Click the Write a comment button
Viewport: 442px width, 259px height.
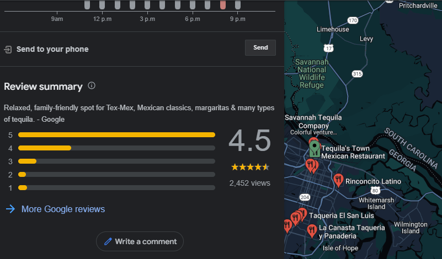tap(140, 241)
